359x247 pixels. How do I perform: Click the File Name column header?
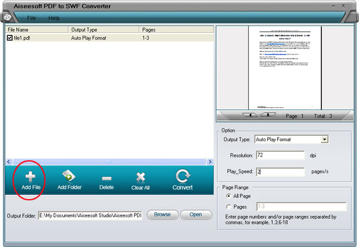tap(36, 29)
